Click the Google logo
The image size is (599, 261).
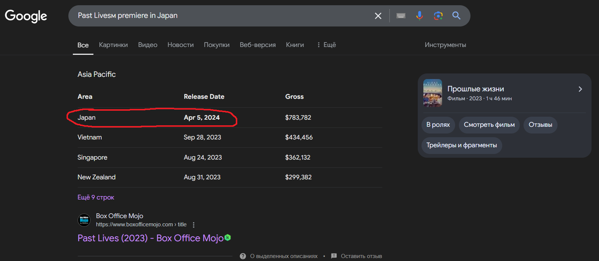tap(26, 16)
